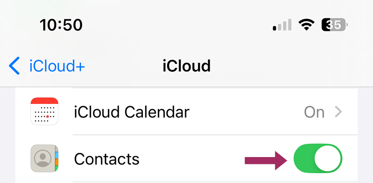This screenshot has width=373, height=183.
Task: Click the cellular signal bars
Action: point(282,25)
